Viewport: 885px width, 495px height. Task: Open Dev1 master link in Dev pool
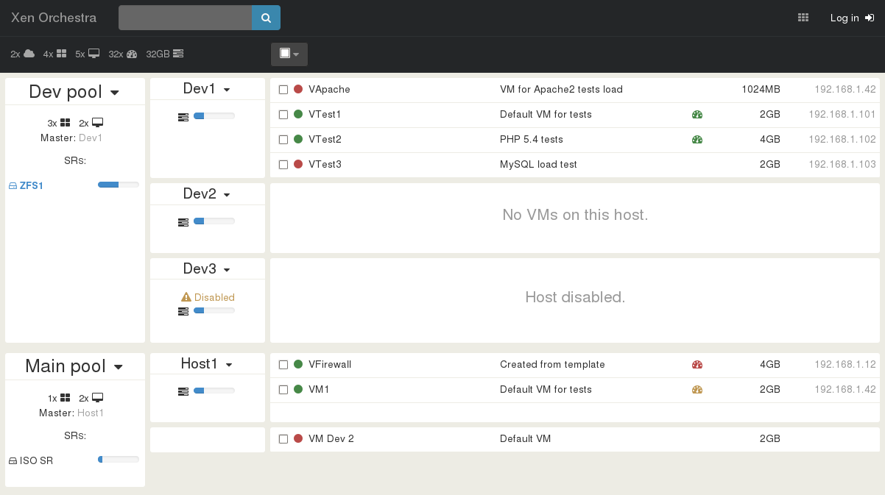(91, 138)
